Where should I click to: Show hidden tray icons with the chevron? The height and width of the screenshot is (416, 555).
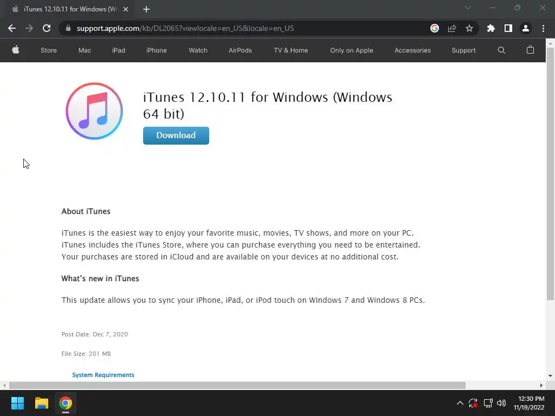460,403
